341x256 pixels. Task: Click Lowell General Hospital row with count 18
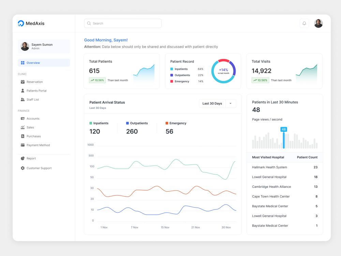(x=285, y=177)
